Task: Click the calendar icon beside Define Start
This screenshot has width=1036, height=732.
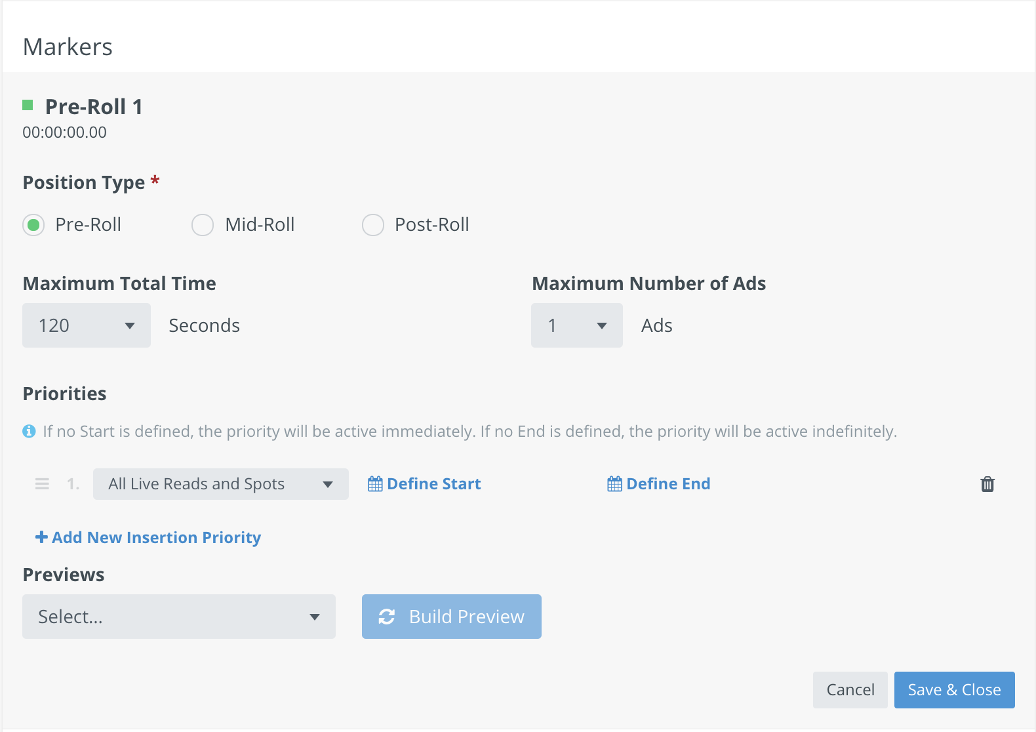Action: (375, 484)
